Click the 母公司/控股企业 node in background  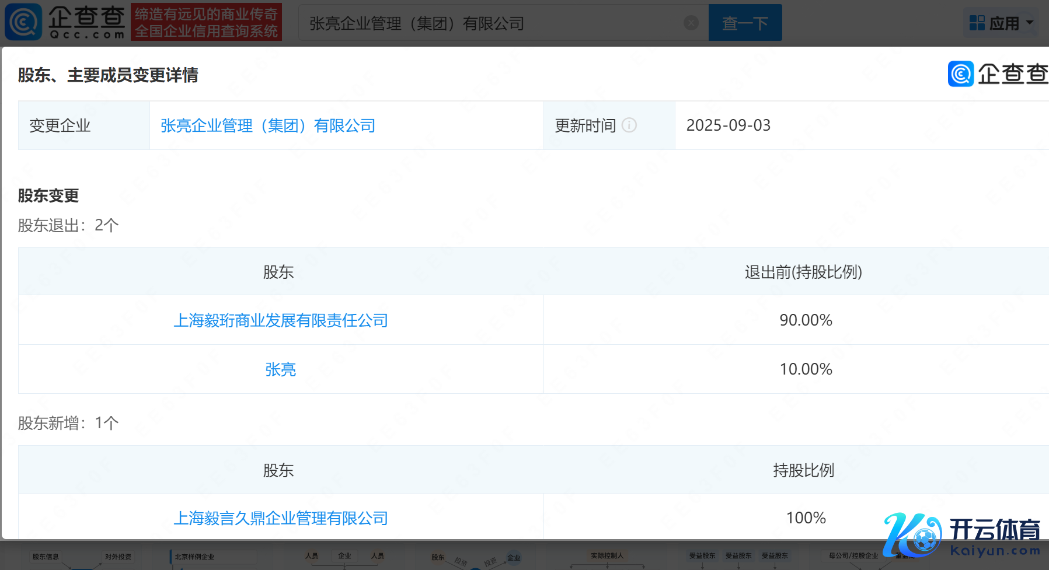coord(853,556)
